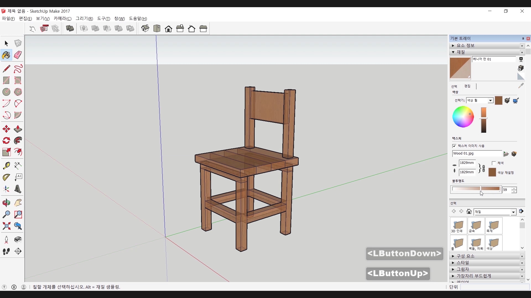
Task: Select the Move tool
Action: coord(6,129)
